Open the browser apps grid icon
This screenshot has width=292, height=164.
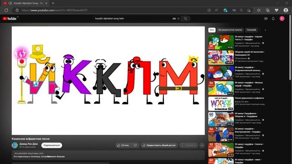pyautogui.click(x=209, y=10)
